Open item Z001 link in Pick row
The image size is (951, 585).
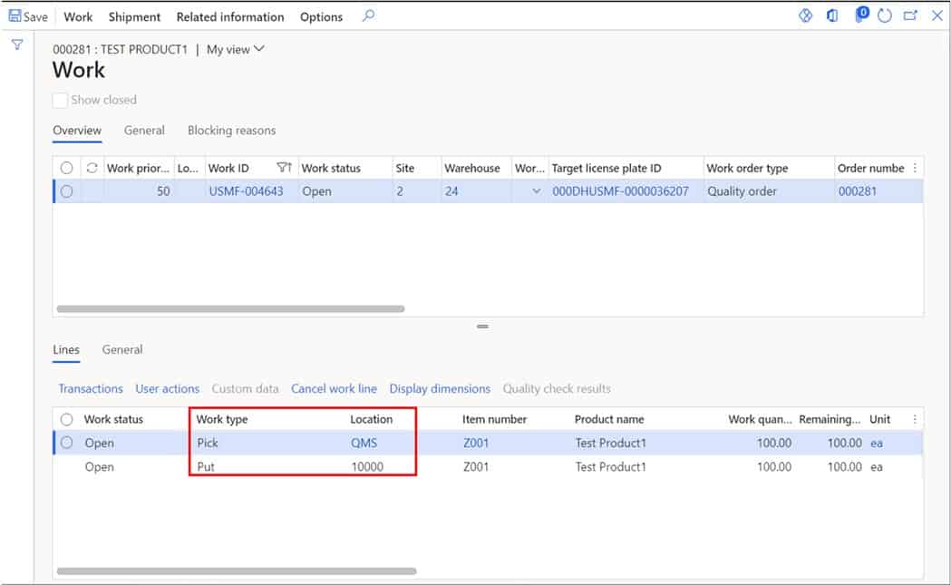[476, 443]
